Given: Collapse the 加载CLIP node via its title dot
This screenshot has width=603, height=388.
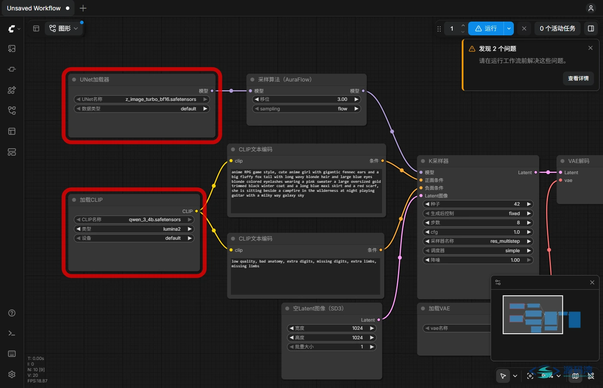Looking at the screenshot, I should coord(74,200).
